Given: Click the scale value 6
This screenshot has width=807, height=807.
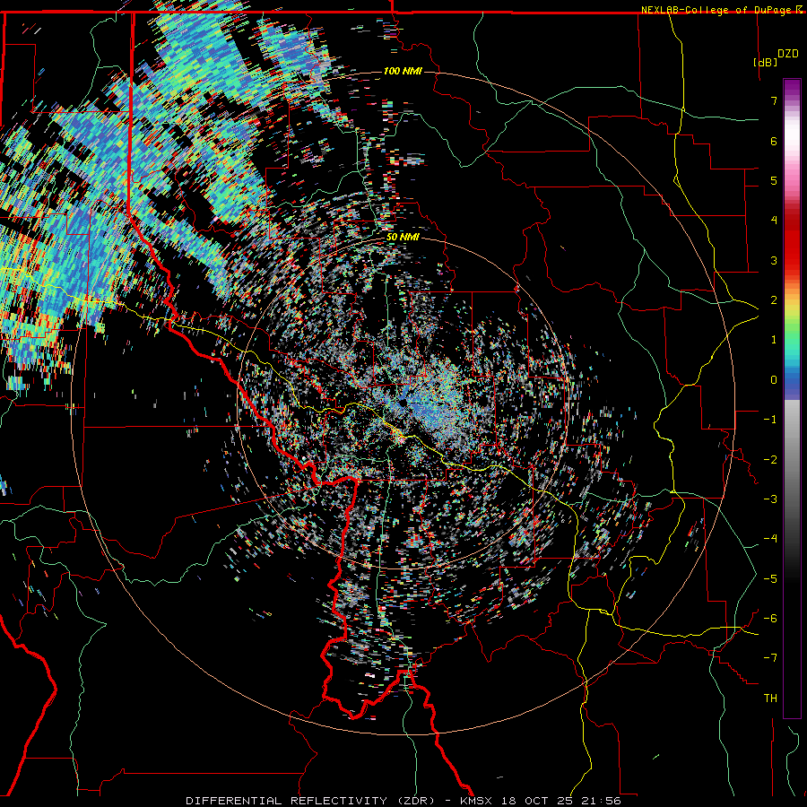Looking at the screenshot, I should (x=774, y=141).
